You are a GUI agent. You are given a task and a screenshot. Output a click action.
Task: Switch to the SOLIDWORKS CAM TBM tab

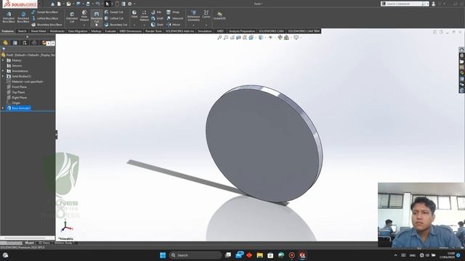pos(304,31)
